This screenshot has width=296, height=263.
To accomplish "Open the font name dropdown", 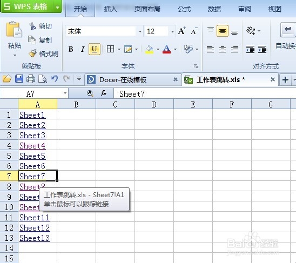I will click(140, 31).
